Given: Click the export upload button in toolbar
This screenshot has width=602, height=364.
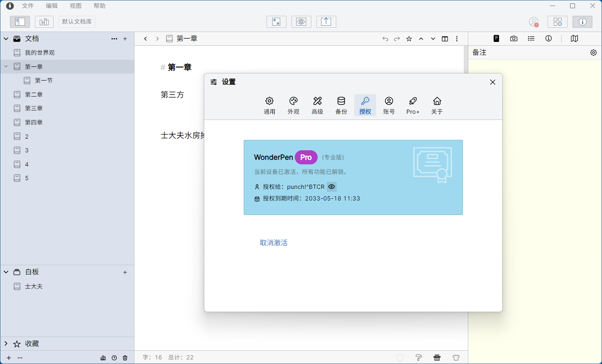Looking at the screenshot, I should click(x=326, y=22).
